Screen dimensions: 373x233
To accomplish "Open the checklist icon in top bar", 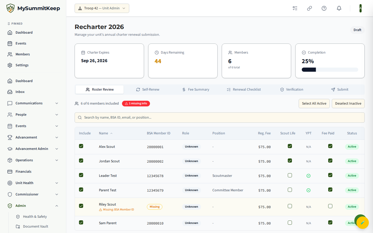I will (295, 8).
